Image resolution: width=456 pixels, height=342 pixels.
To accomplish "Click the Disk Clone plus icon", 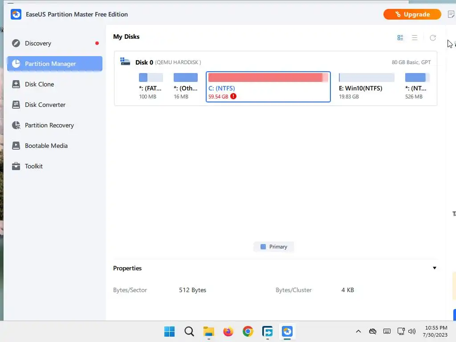I will pos(16,84).
